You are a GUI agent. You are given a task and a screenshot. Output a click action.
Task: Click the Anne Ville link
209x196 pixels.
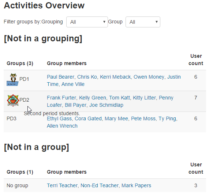[x=73, y=84]
